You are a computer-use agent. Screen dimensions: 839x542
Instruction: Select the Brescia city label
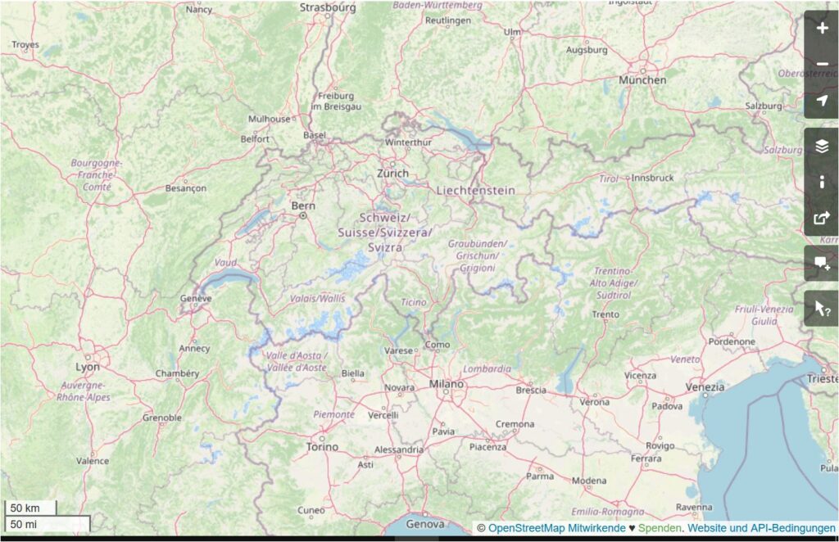[531, 391]
